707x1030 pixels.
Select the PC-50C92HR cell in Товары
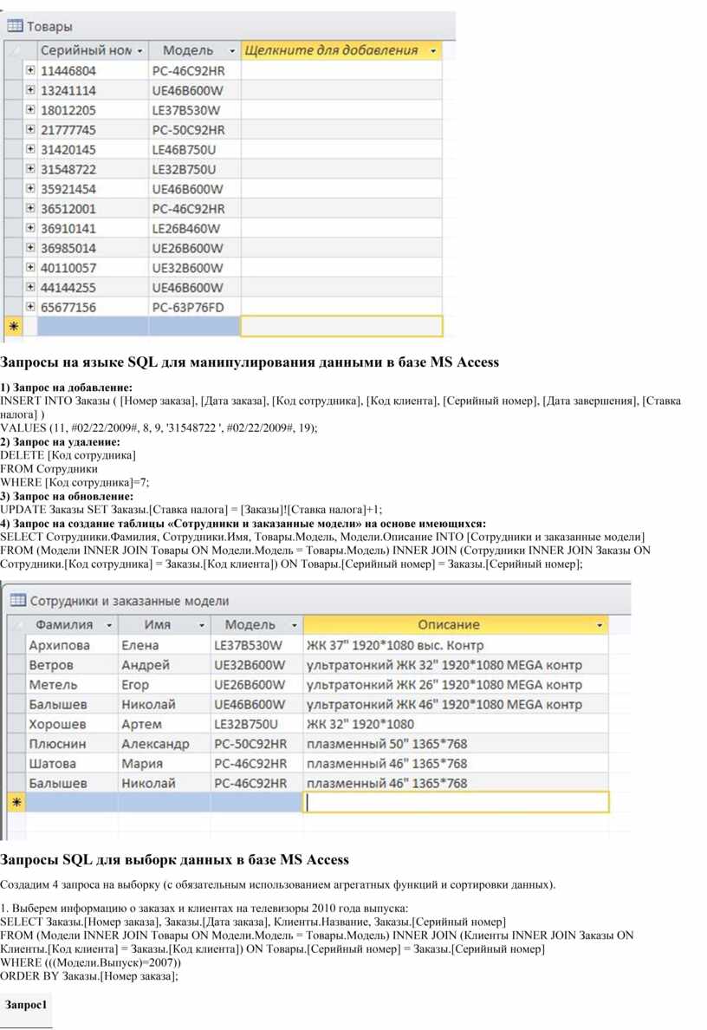(195, 129)
